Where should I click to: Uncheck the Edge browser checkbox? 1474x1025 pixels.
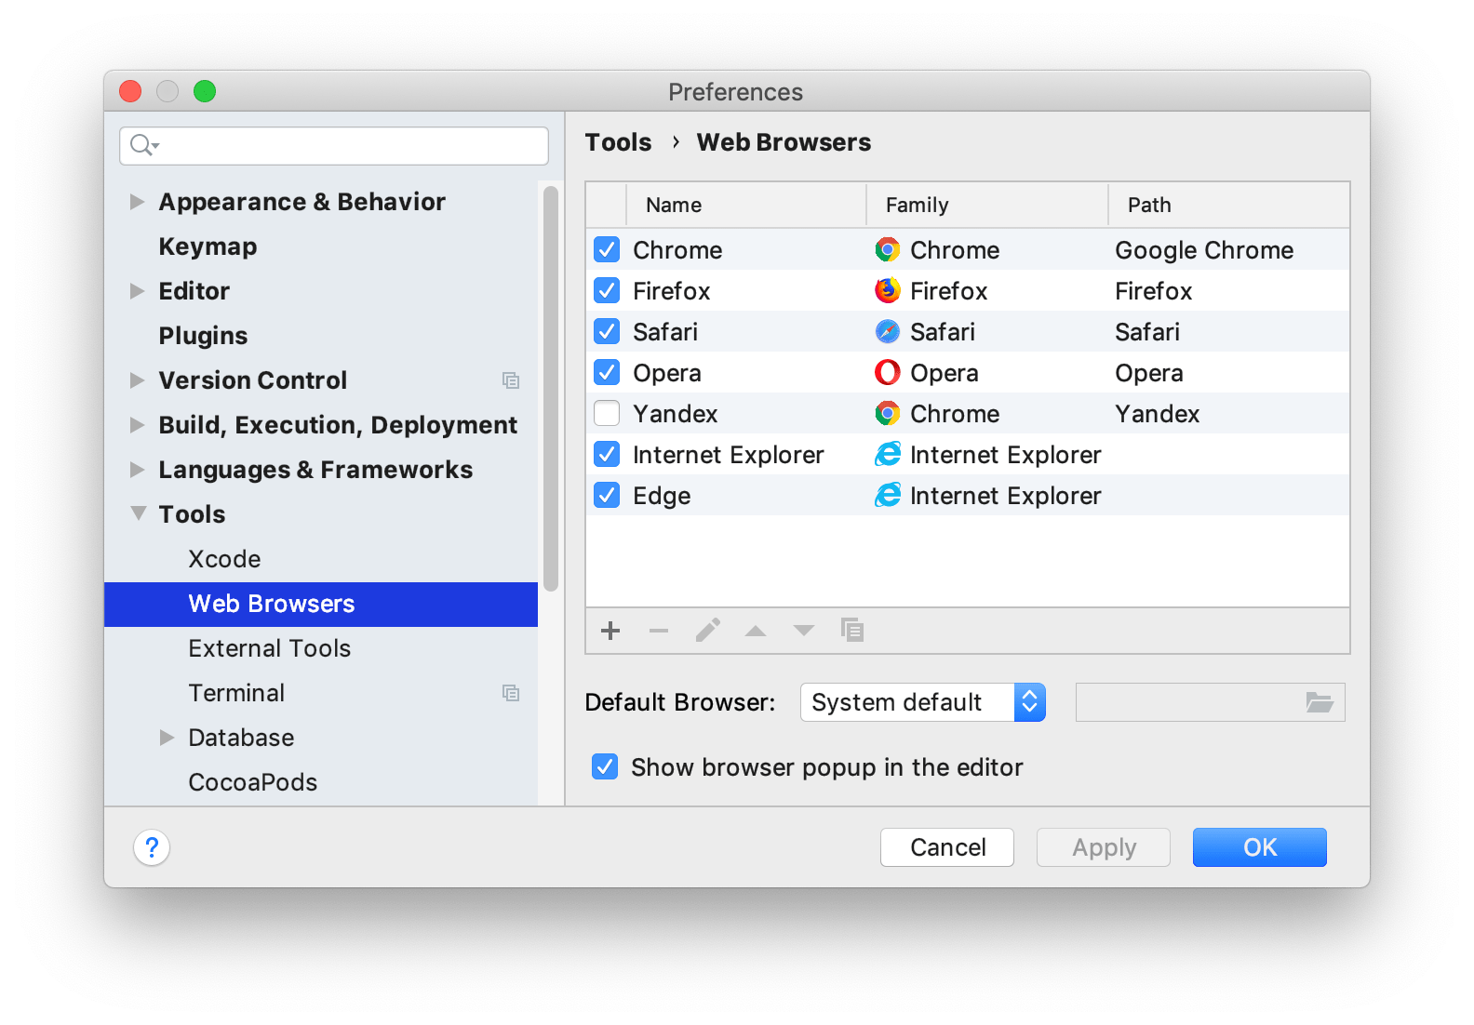pos(607,495)
